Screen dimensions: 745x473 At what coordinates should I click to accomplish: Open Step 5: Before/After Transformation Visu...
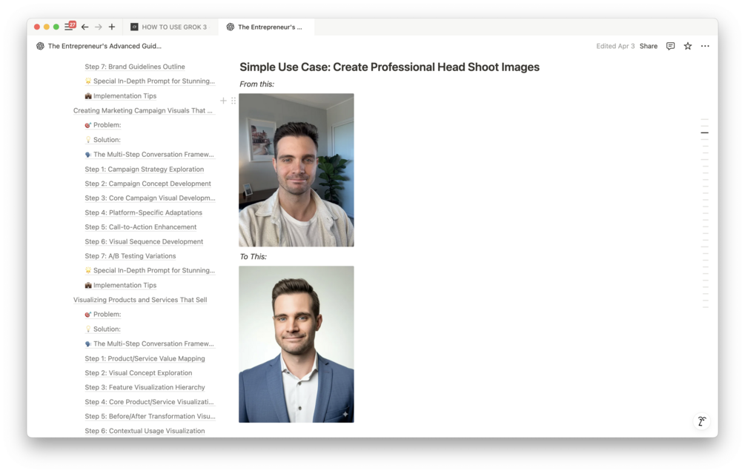(150, 417)
